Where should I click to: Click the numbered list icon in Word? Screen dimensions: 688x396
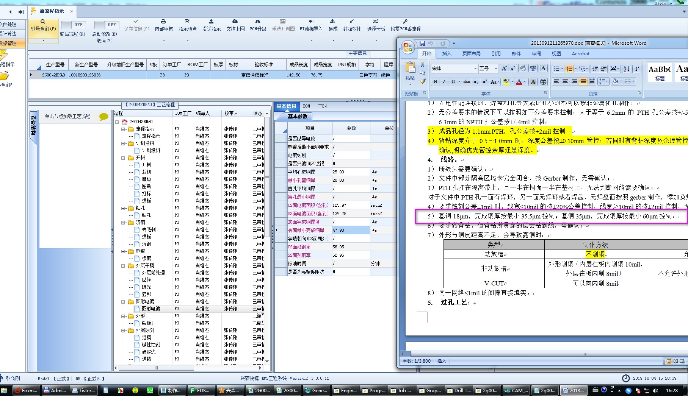[569, 69]
